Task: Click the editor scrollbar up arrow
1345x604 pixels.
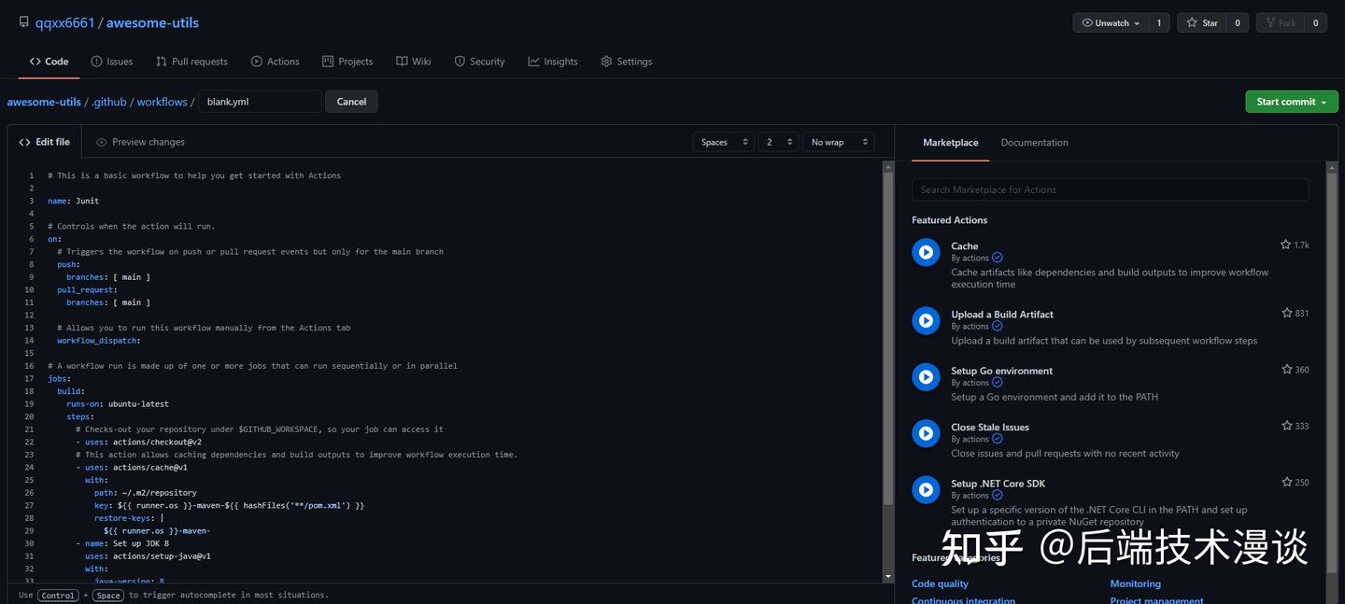Action: (888, 167)
